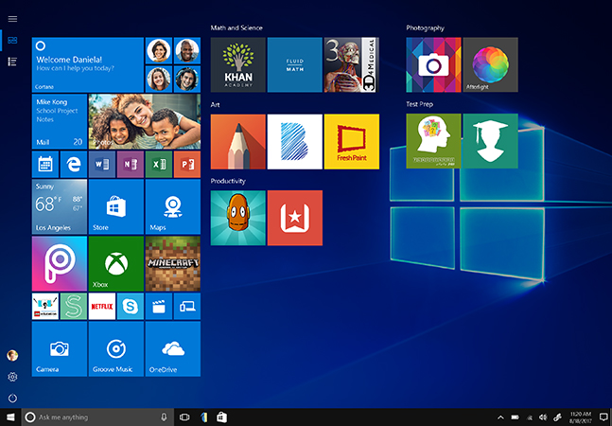Open the Calendar tile

(x=45, y=165)
